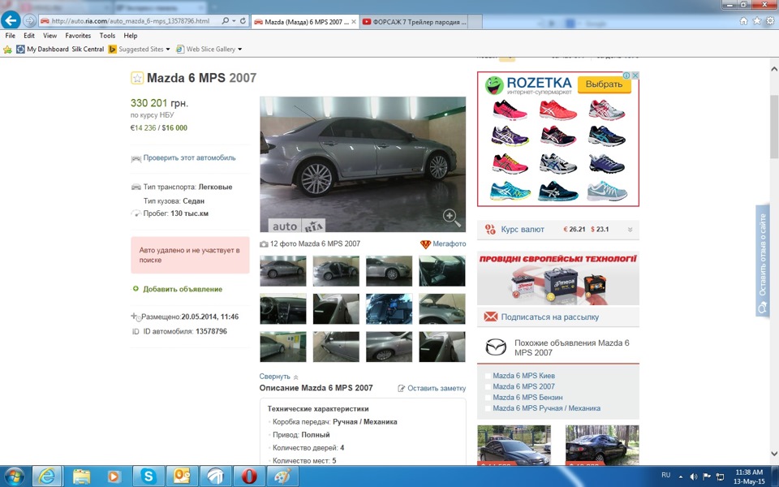The height and width of the screenshot is (487, 779).
Task: Click the zoom magnifier on main car photo
Action: (451, 218)
